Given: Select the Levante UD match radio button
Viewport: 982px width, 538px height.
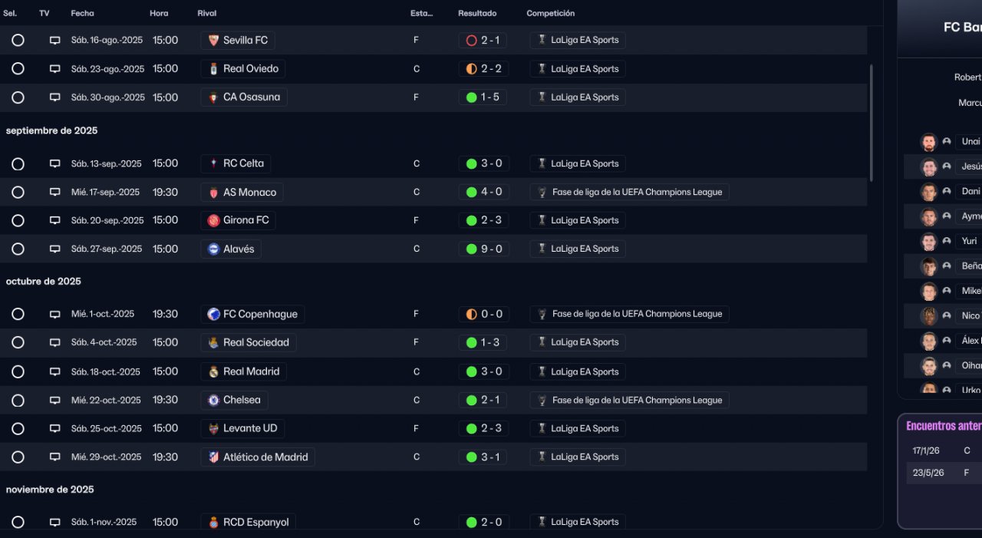Looking at the screenshot, I should click(x=18, y=428).
